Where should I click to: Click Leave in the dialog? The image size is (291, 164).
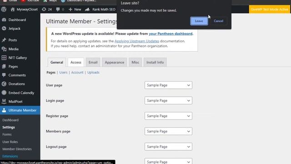click(x=199, y=21)
